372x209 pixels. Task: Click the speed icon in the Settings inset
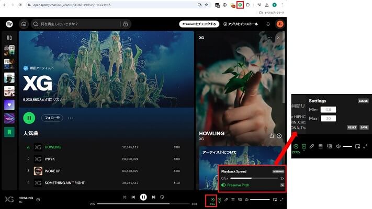pos(296,146)
